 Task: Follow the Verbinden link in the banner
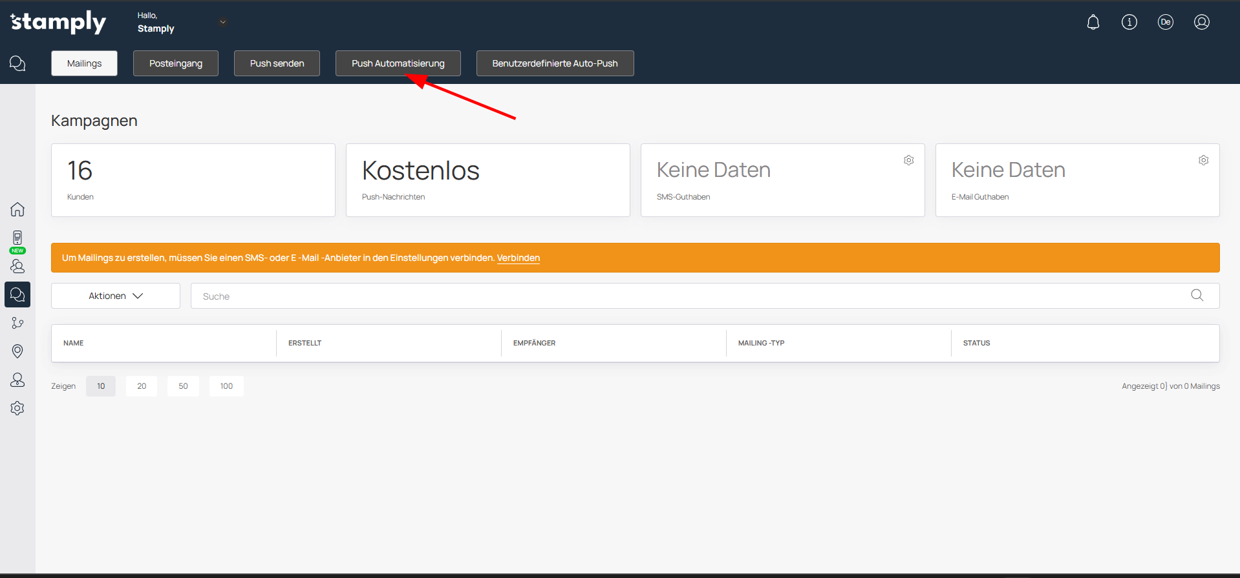click(518, 258)
